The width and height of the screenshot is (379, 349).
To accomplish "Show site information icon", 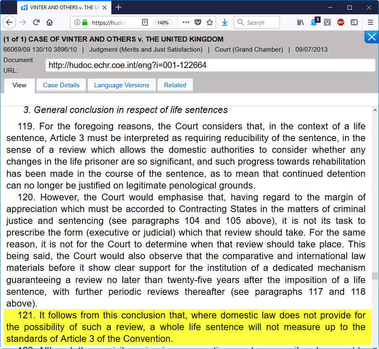I will 77,22.
